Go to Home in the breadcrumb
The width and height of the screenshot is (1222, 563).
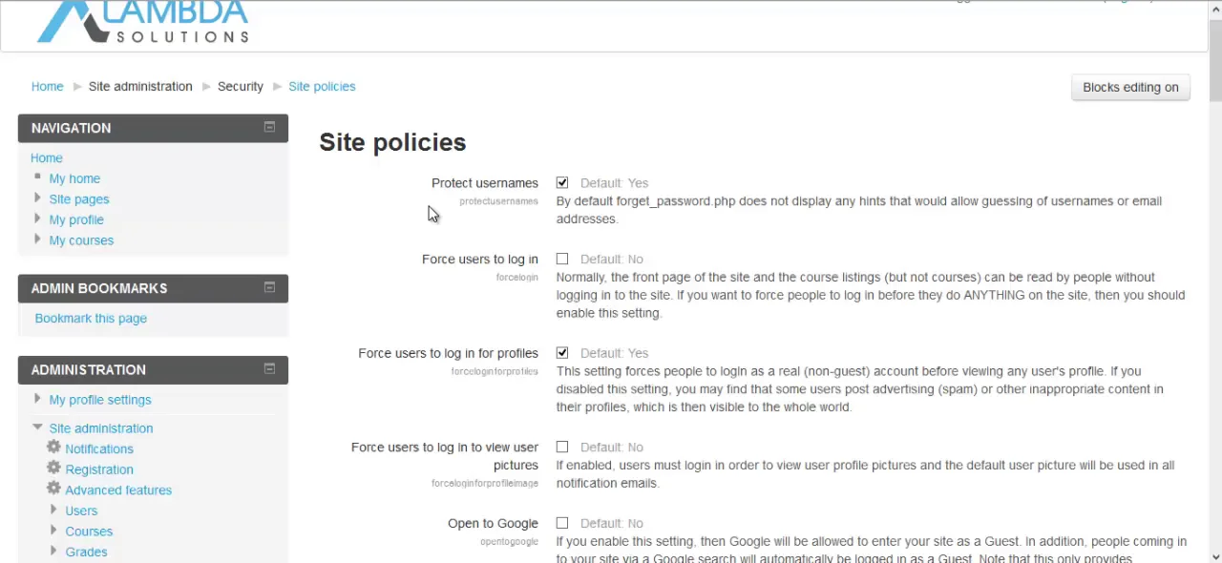[47, 86]
